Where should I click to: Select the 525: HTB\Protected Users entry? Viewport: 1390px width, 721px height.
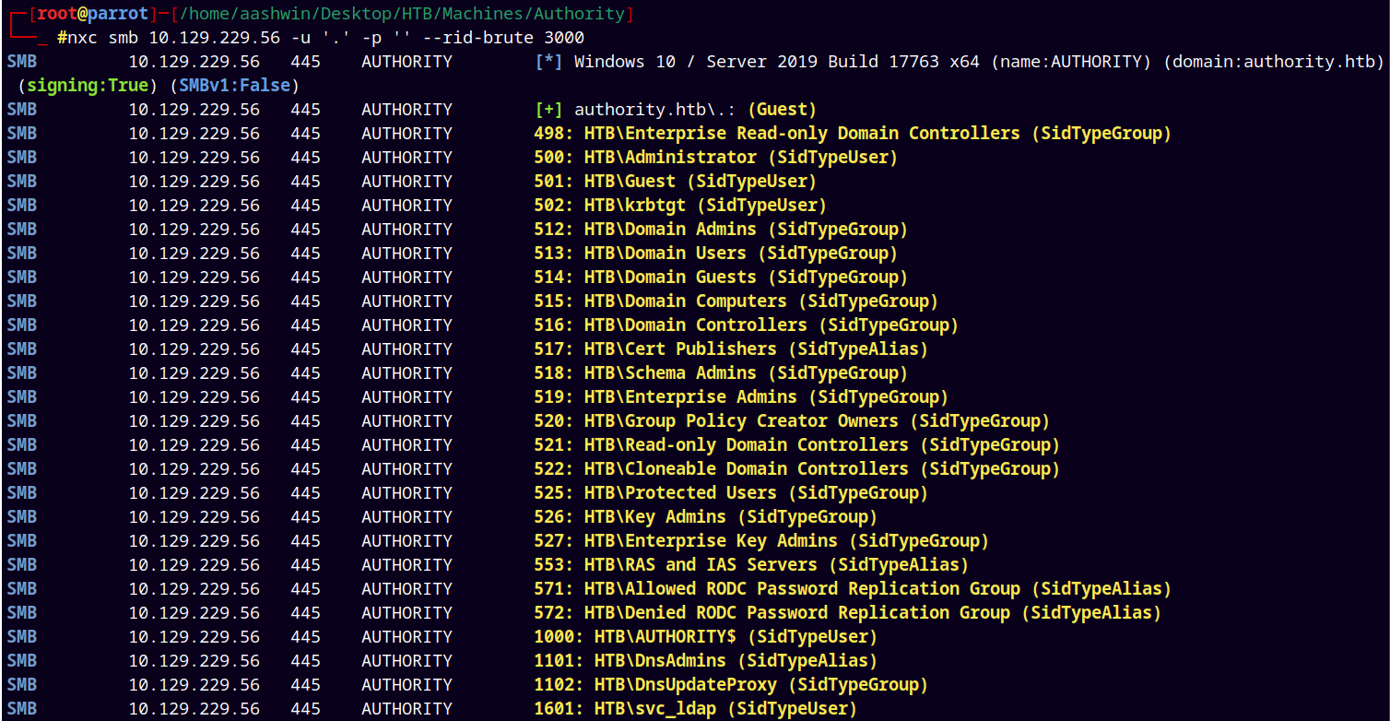point(731,493)
